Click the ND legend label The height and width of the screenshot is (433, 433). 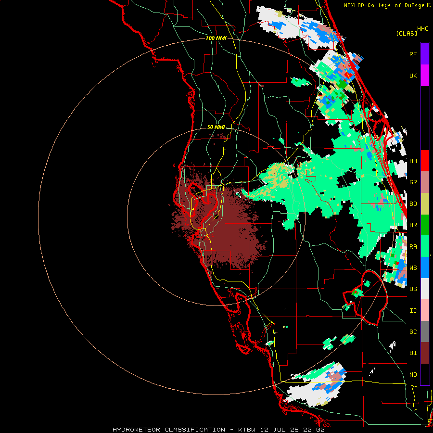(413, 375)
